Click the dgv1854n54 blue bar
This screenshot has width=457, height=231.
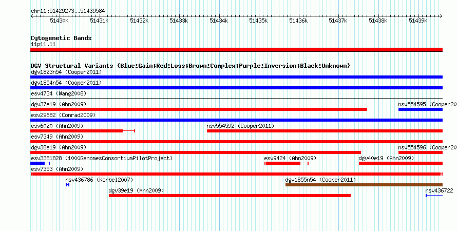tap(236, 88)
